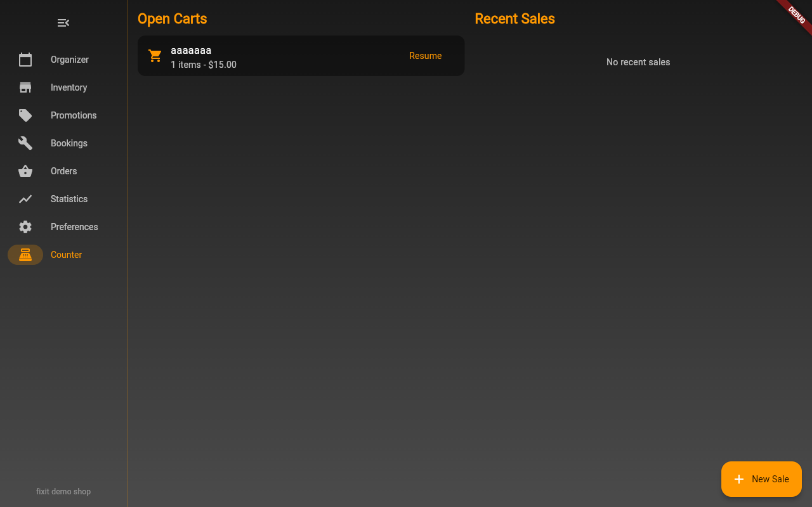
Task: Click the Orders basket icon
Action: (x=25, y=171)
